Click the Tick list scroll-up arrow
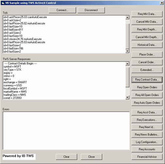 (127, 17)
